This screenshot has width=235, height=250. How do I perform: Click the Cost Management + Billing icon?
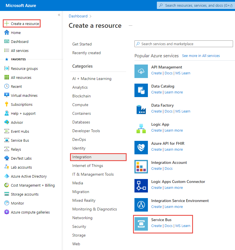click(x=7, y=185)
